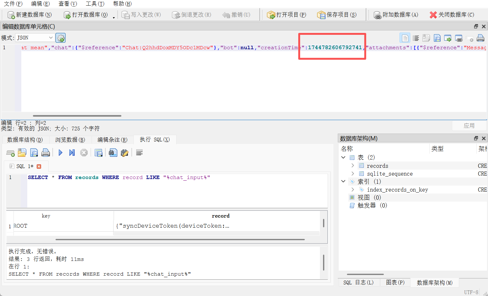Click the cell editor horizontal scrollbar

click(77, 116)
